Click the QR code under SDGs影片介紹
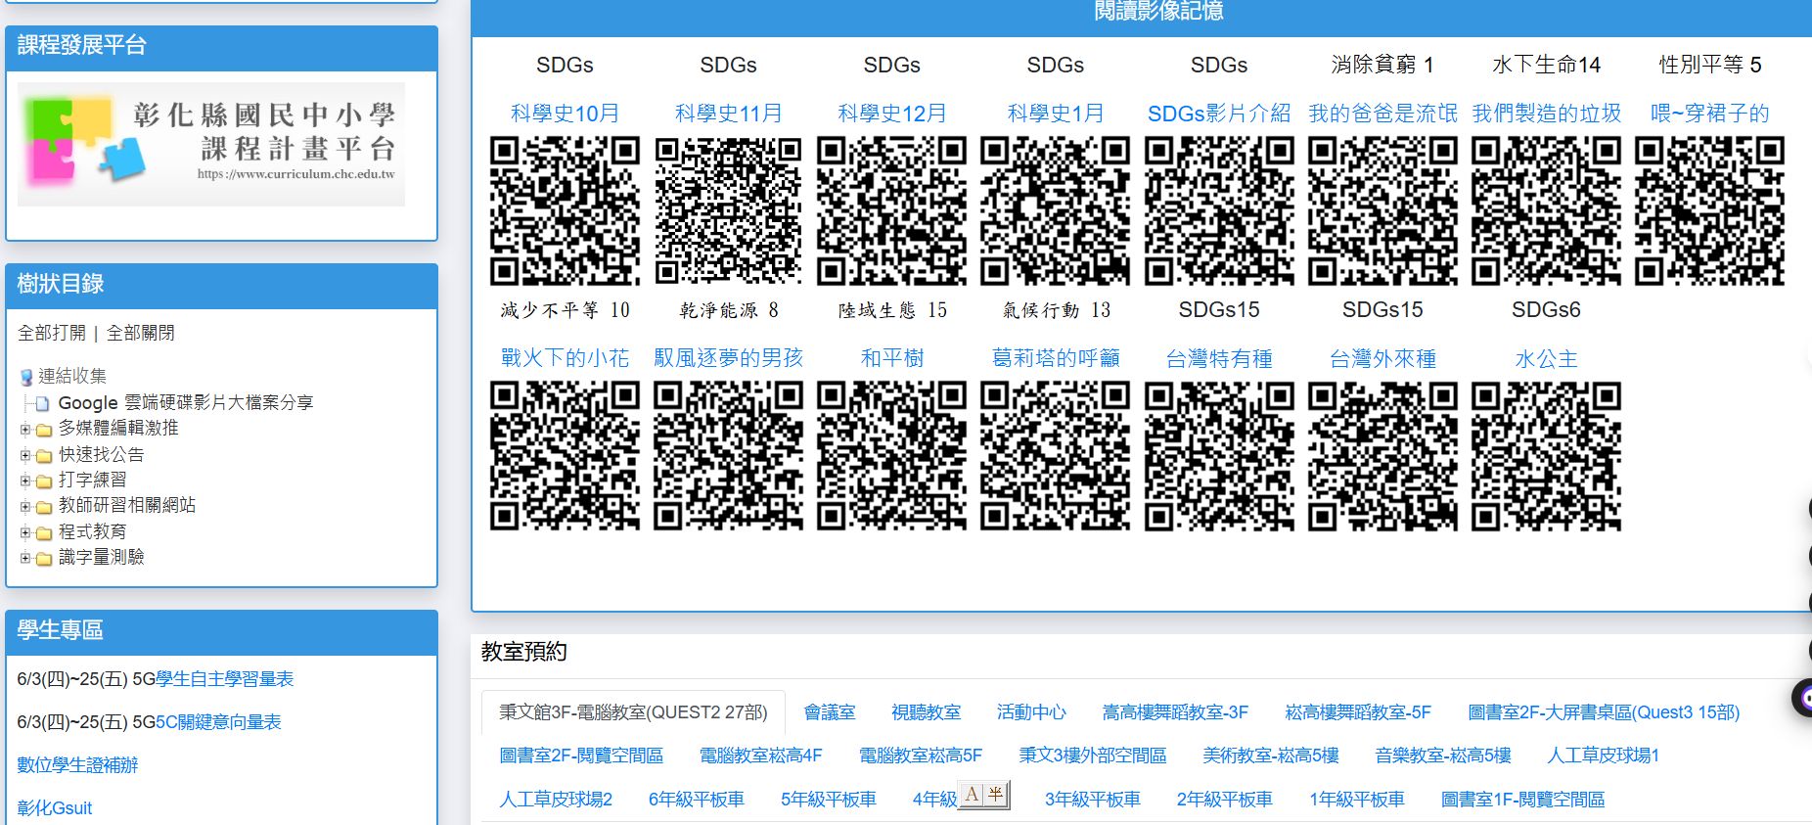The height and width of the screenshot is (825, 1812). point(1219,210)
